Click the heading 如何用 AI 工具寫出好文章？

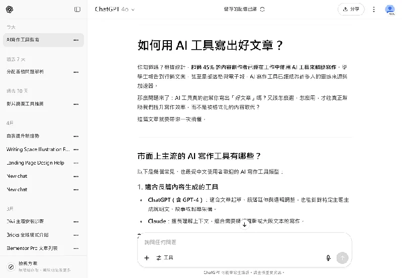pos(210,45)
